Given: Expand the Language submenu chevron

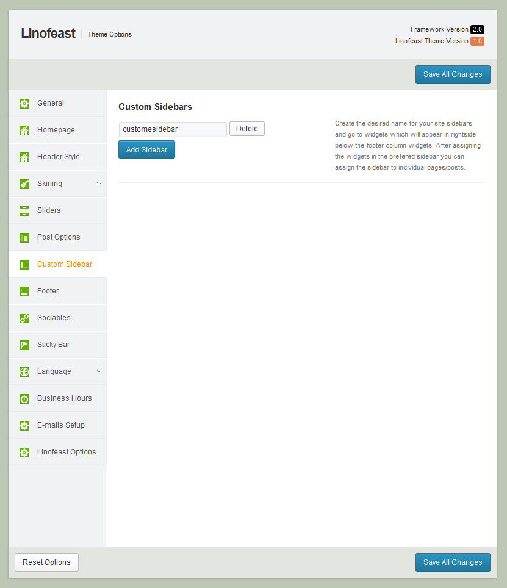Looking at the screenshot, I should (x=99, y=371).
